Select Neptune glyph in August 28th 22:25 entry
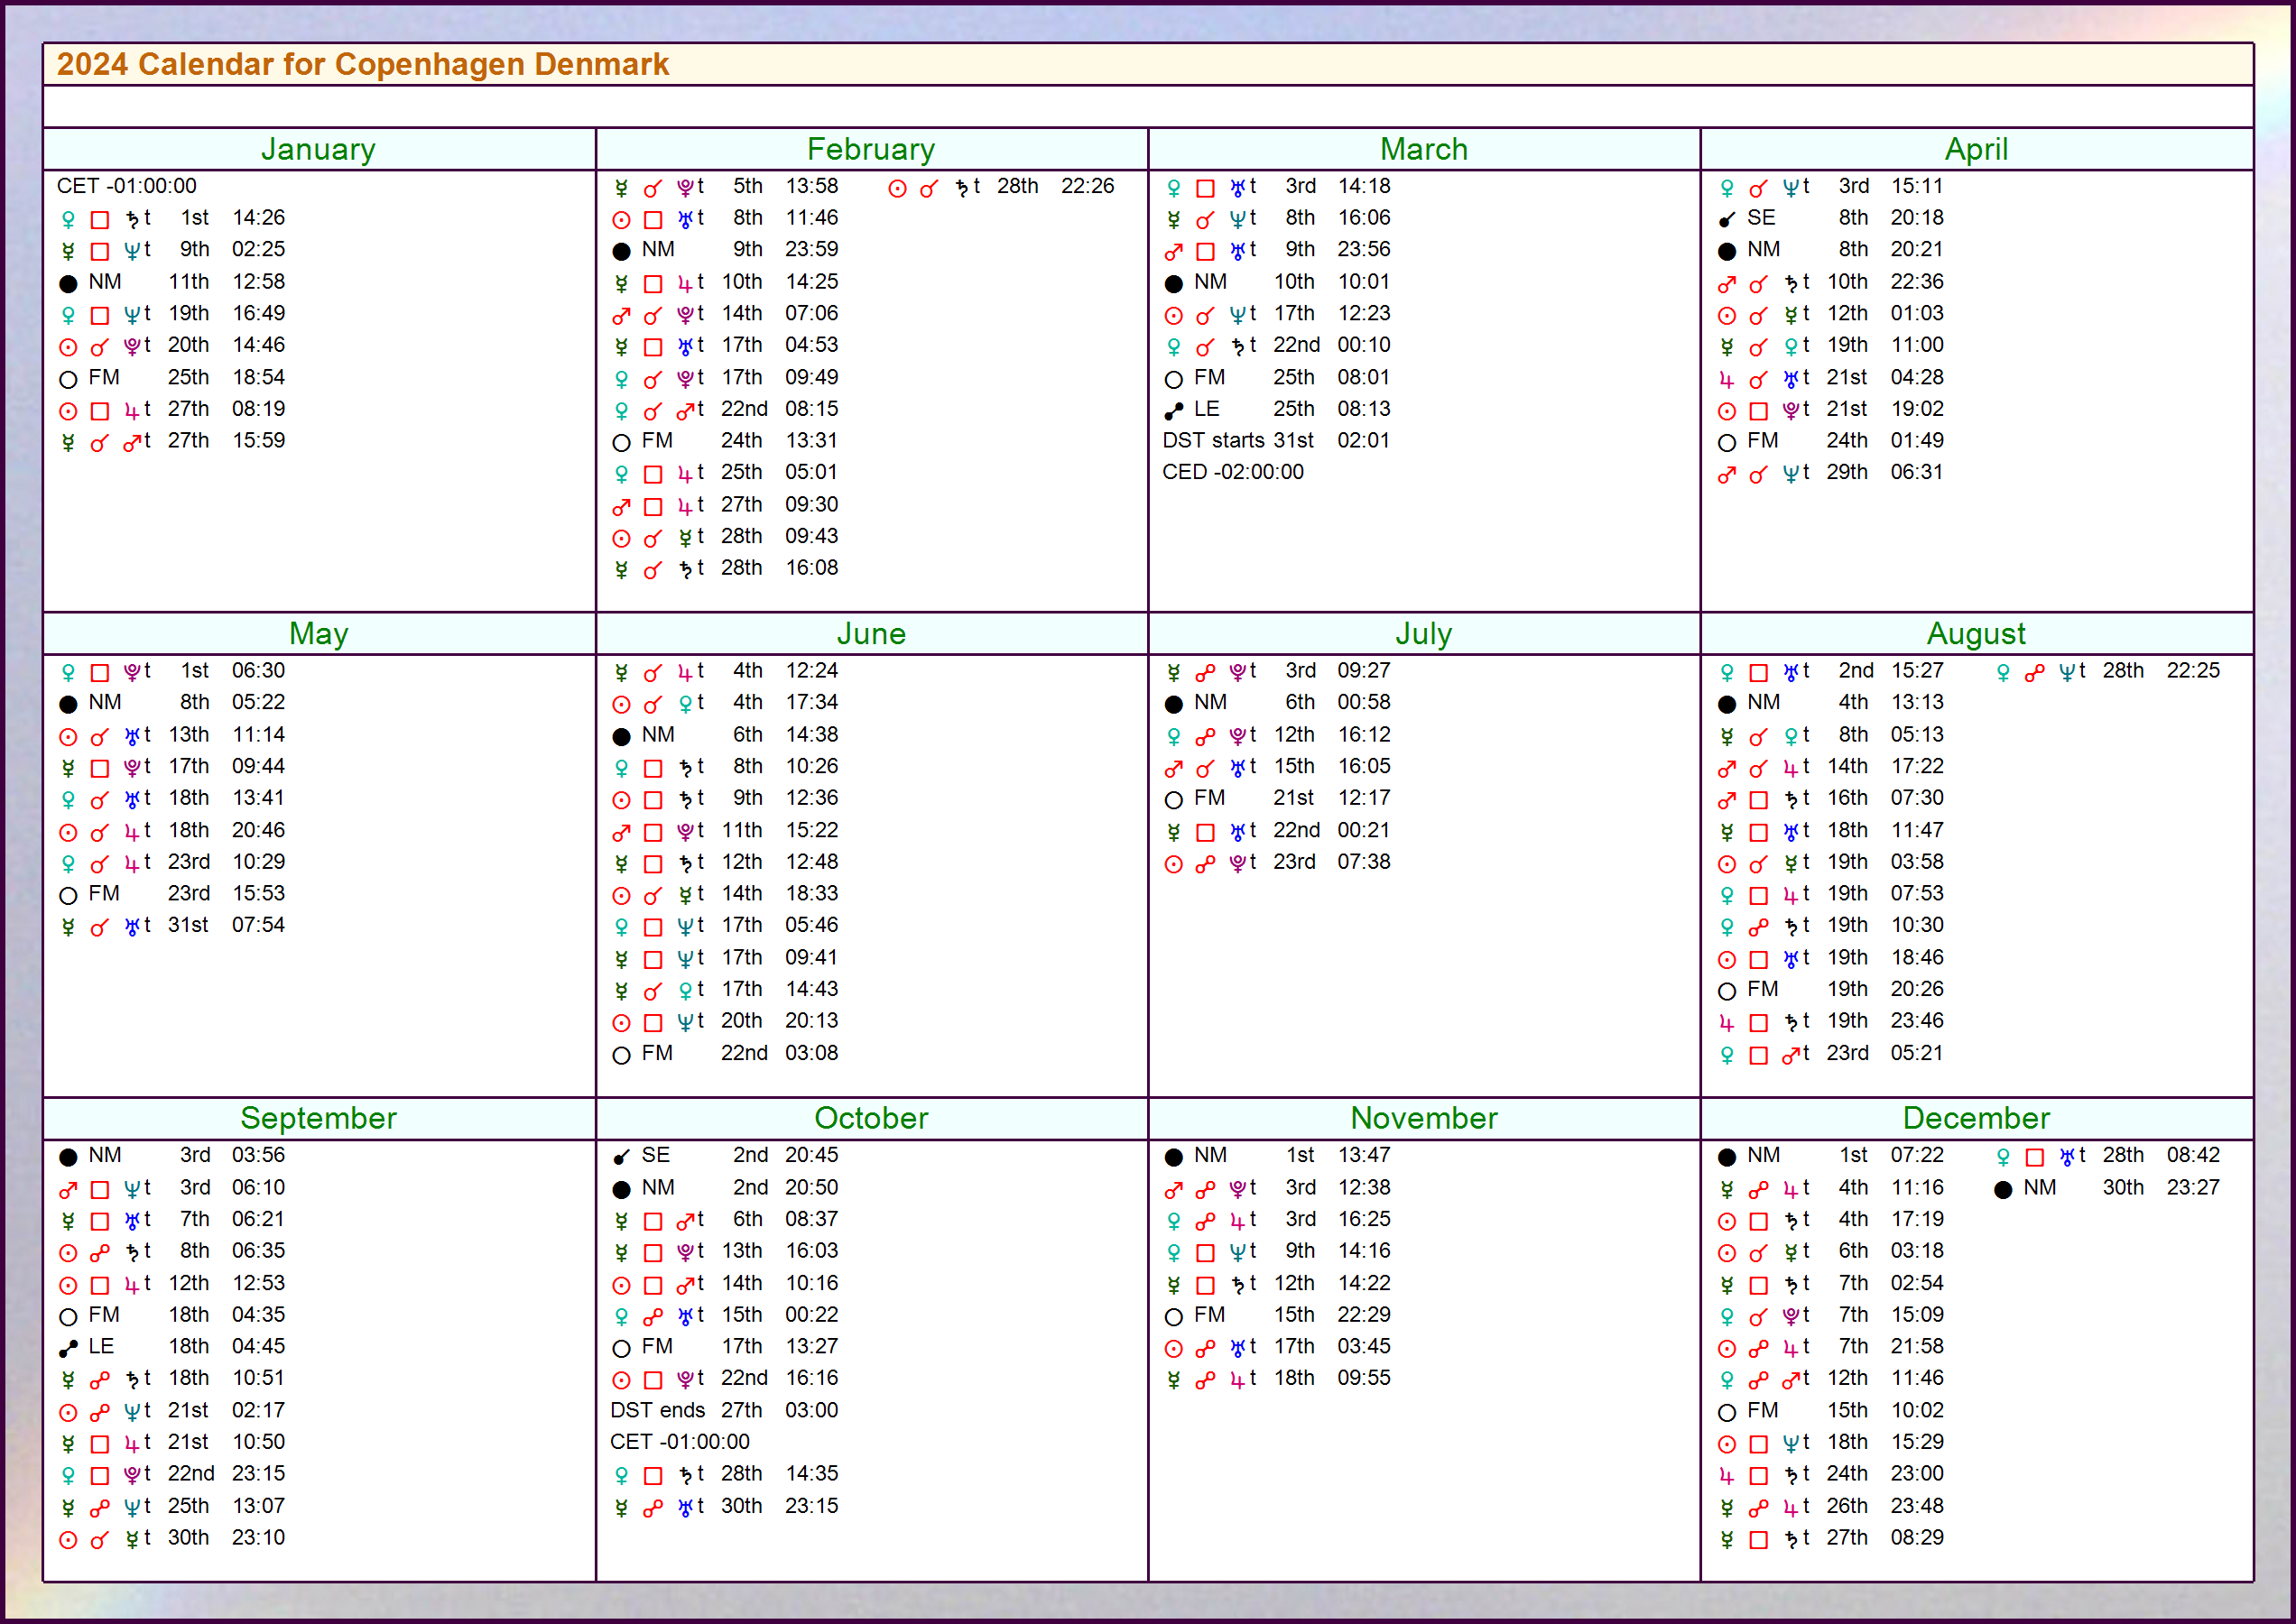 pyautogui.click(x=2067, y=673)
